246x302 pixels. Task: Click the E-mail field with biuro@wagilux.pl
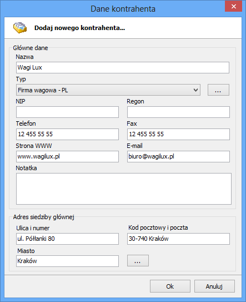(178, 157)
